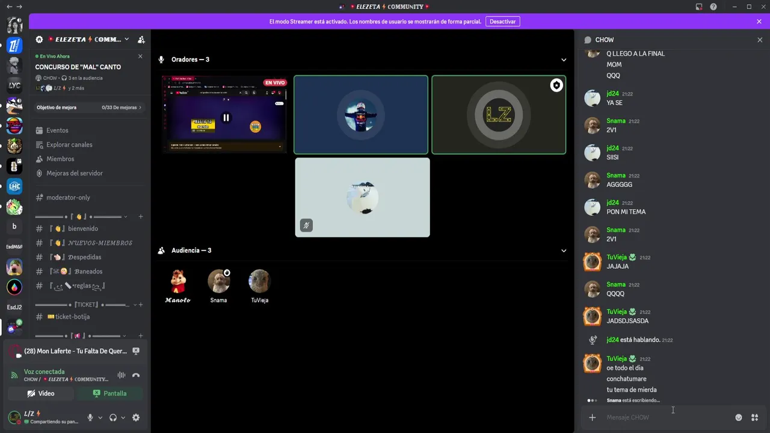Add channel to TICKET category

pyautogui.click(x=141, y=305)
